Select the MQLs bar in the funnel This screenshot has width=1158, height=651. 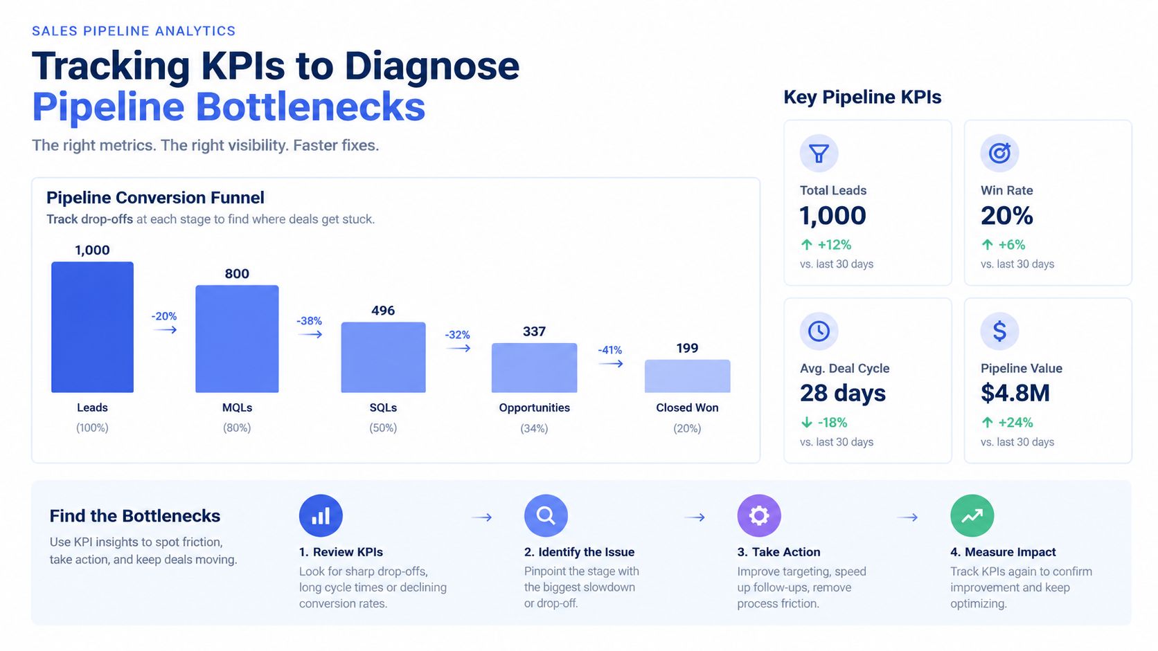click(x=237, y=339)
